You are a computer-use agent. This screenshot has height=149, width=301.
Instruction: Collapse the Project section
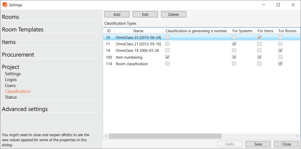click(11, 67)
